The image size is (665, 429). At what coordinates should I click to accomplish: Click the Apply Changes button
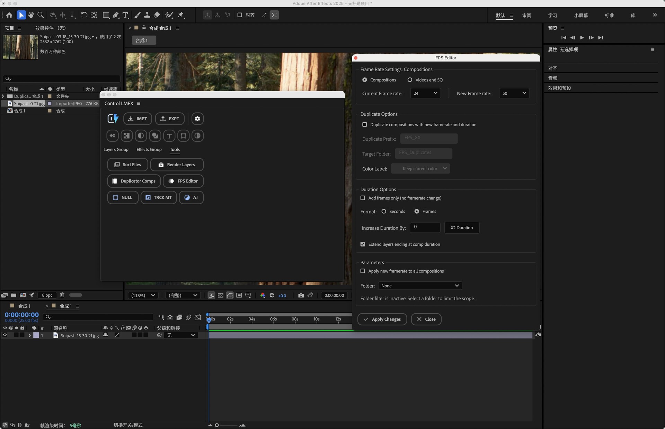tap(382, 319)
